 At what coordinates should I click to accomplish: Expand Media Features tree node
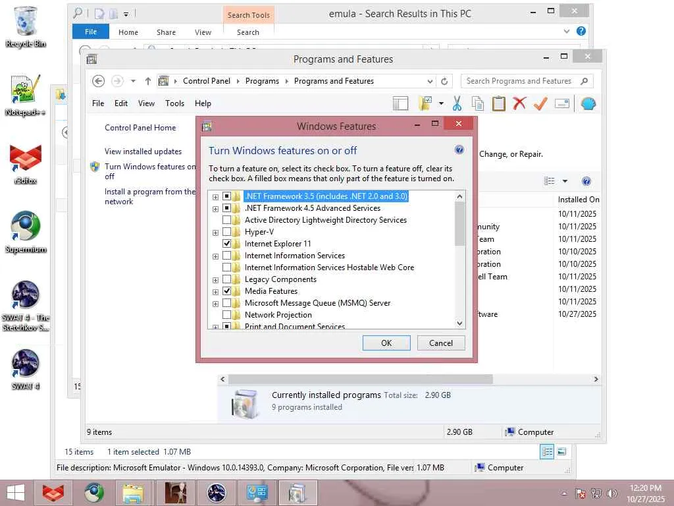[x=215, y=292]
